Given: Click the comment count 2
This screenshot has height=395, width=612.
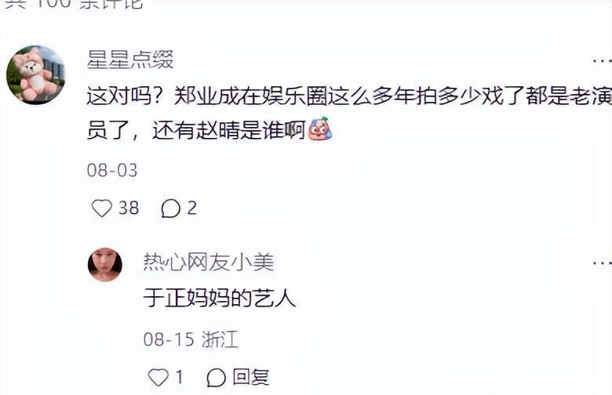Looking at the screenshot, I should coord(191,208).
